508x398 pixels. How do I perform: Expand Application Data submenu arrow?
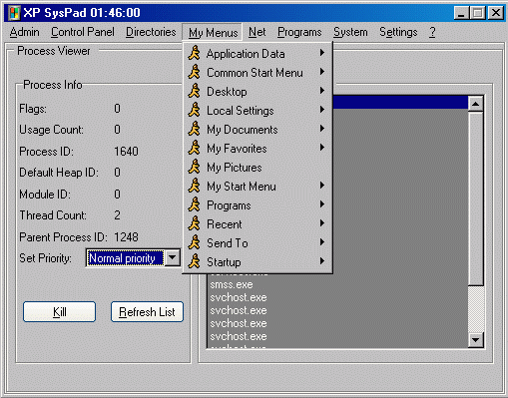322,53
